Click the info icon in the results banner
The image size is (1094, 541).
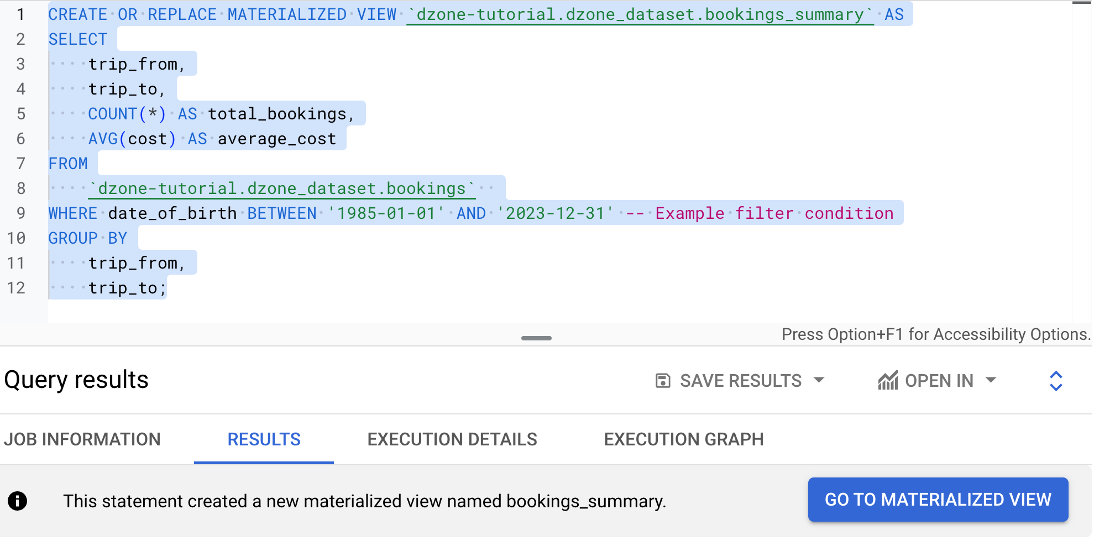[18, 501]
